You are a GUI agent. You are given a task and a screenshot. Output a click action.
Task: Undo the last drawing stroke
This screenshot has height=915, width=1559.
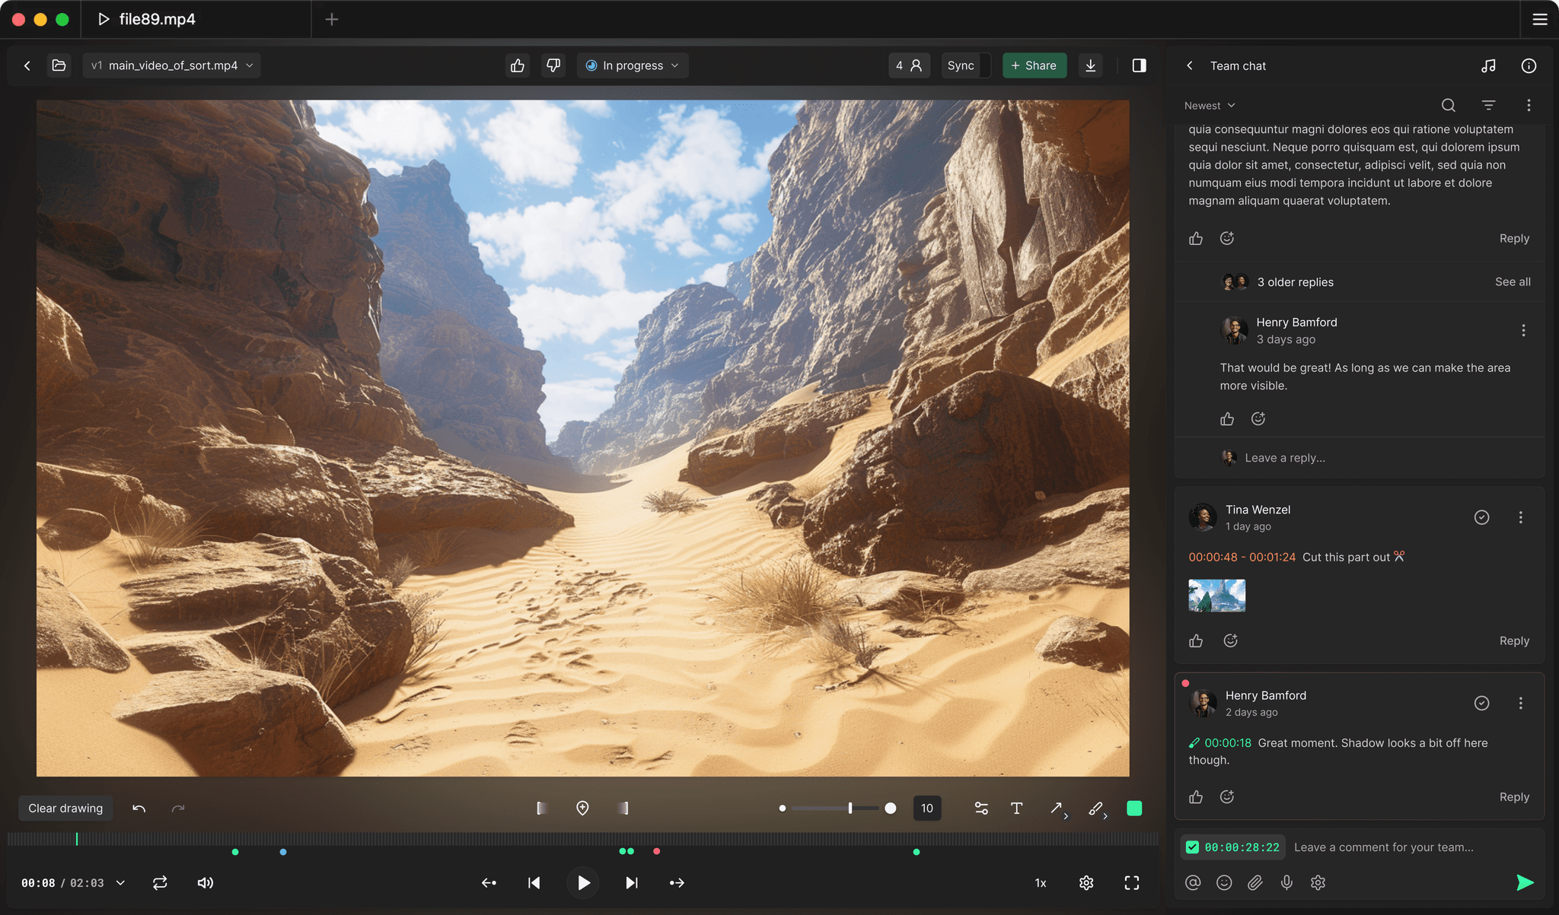point(139,809)
